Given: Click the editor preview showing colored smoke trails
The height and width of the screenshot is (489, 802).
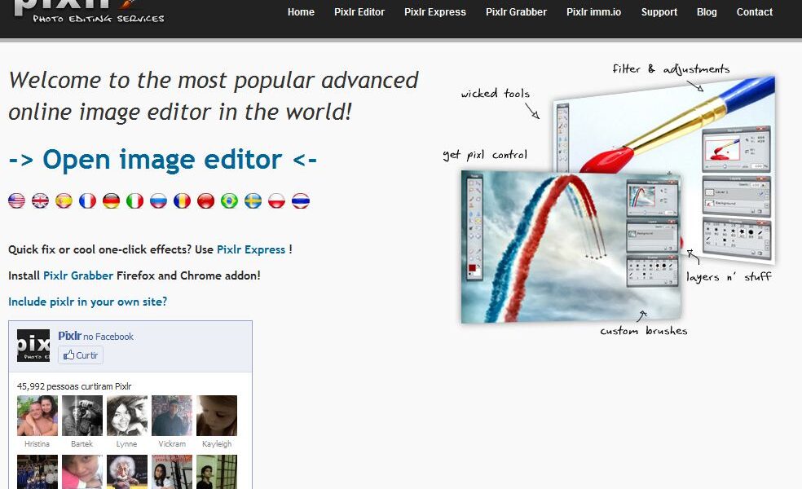Looking at the screenshot, I should pyautogui.click(x=571, y=248).
